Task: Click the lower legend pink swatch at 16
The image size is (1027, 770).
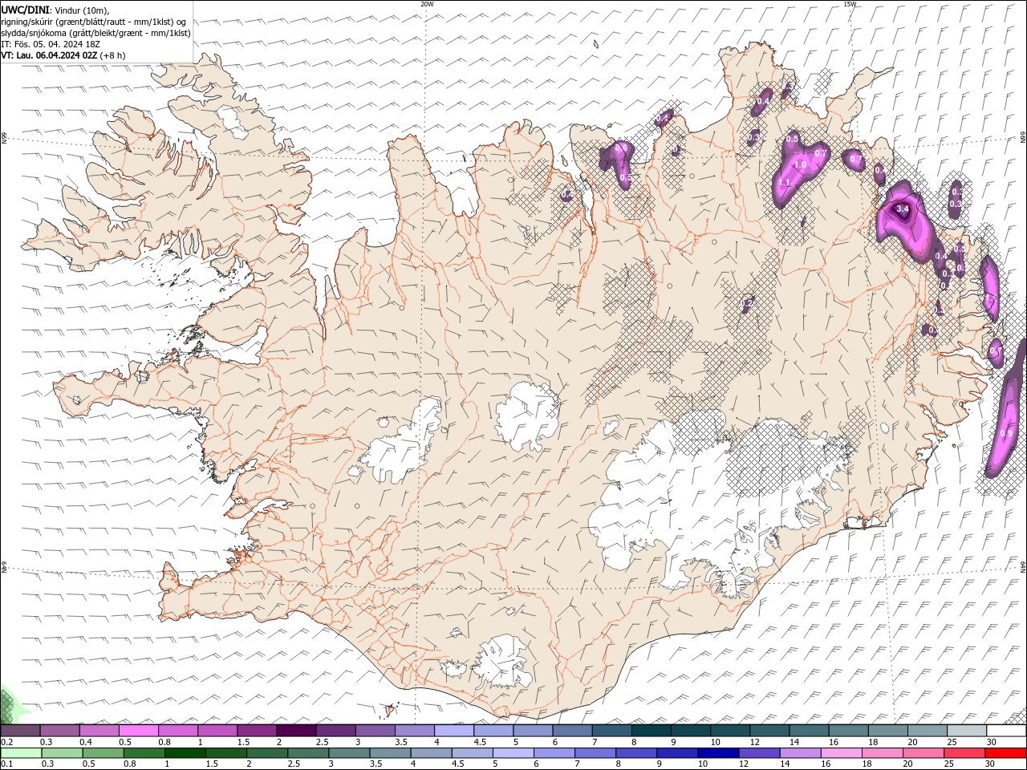Action: [x=842, y=753]
